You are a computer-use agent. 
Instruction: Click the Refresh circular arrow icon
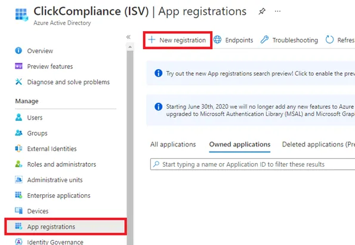click(x=329, y=39)
